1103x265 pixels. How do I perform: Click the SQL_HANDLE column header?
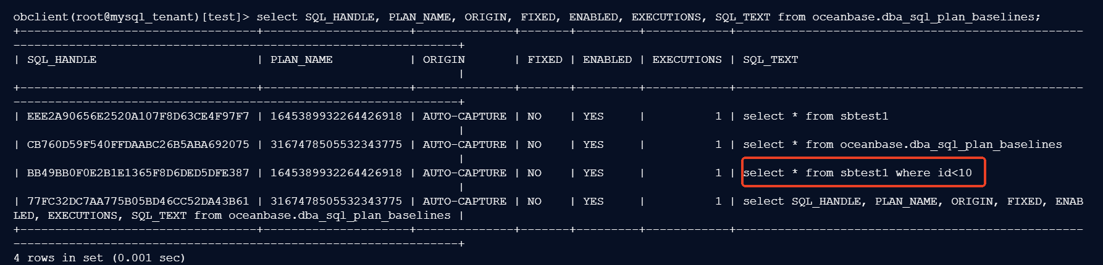click(62, 60)
